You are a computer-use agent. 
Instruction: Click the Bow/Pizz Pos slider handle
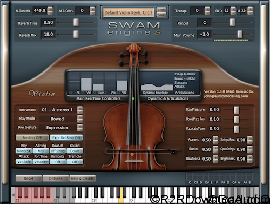click(x=237, y=120)
